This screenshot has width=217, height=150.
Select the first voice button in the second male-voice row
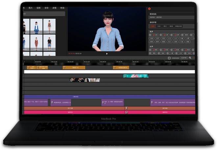pos(151,38)
